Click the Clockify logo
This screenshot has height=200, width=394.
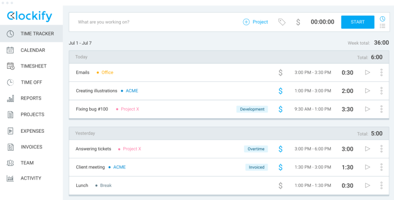click(x=29, y=16)
